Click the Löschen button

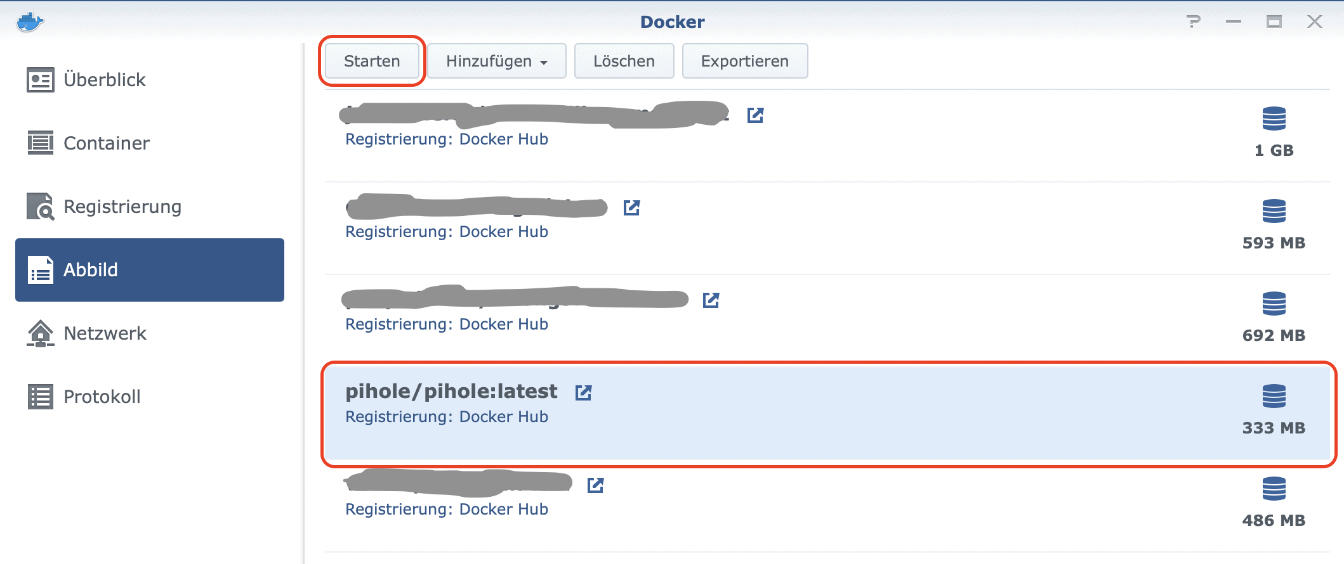click(x=624, y=61)
